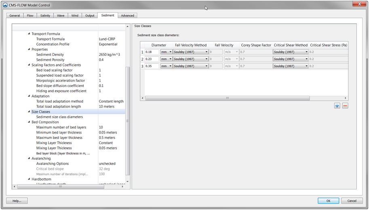Image resolution: width=369 pixels, height=210 pixels.
Task: Remove the selected size class row
Action: pyautogui.click(x=345, y=106)
